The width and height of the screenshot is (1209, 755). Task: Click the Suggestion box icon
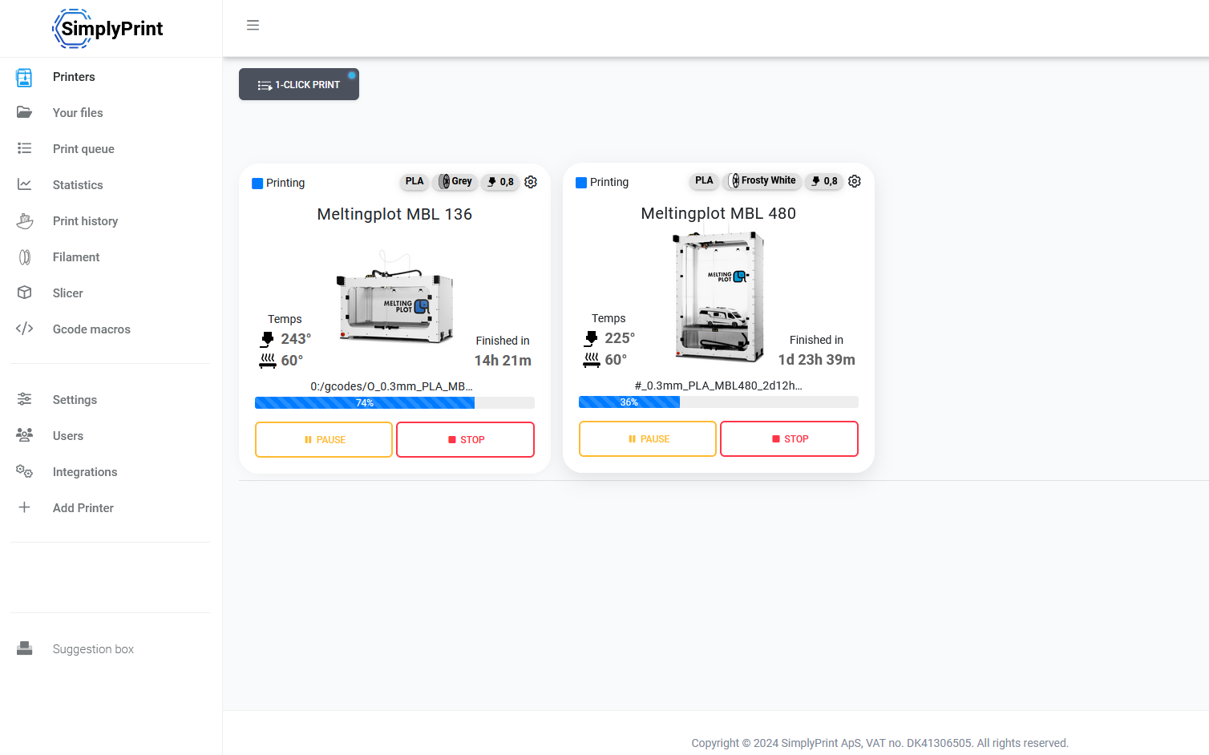pos(24,648)
